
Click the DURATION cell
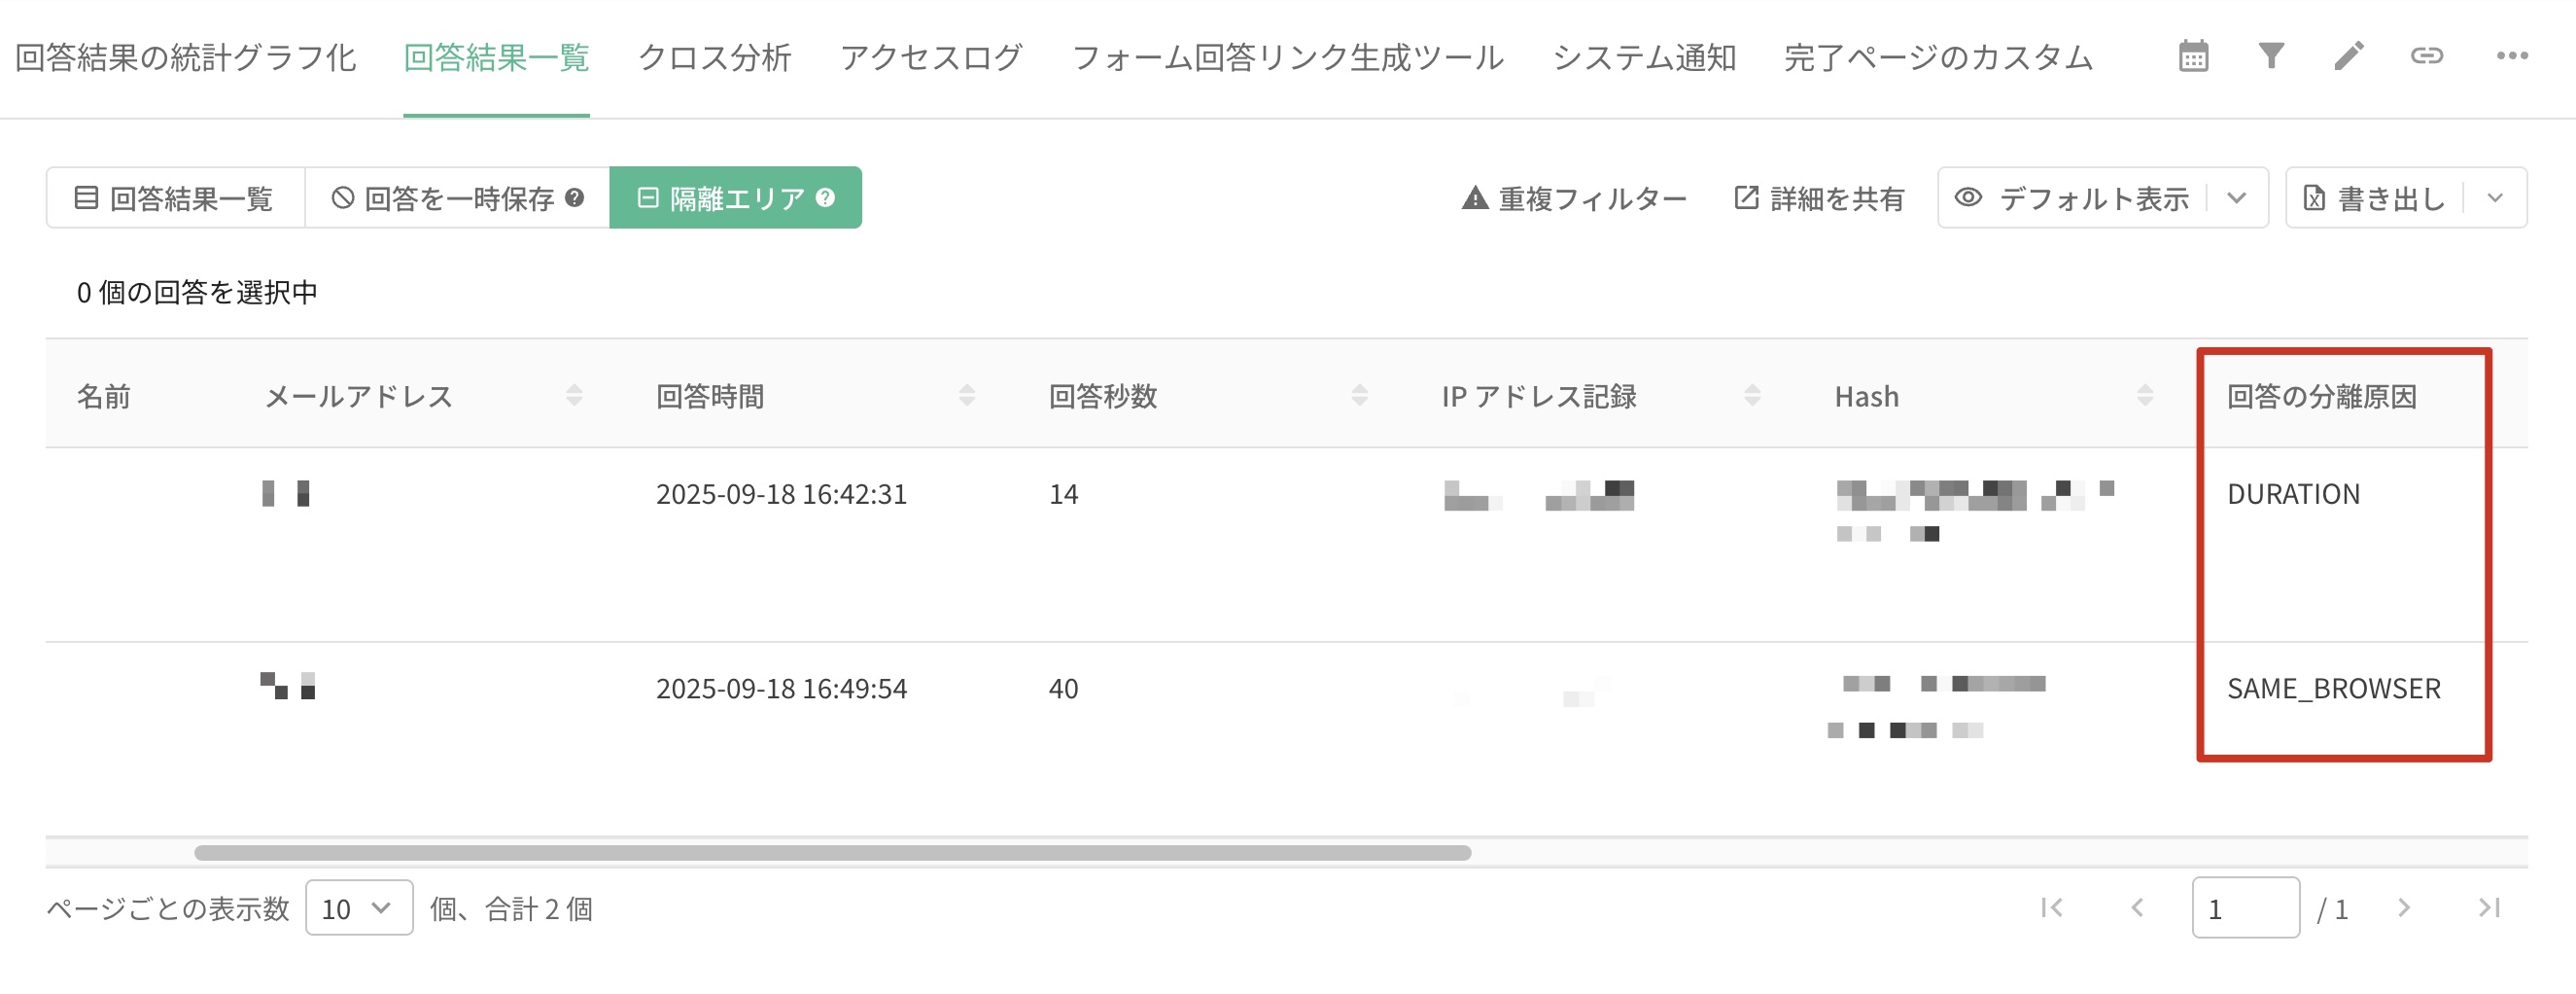coord(2293,494)
